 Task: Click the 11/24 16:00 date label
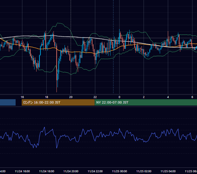point(22,171)
